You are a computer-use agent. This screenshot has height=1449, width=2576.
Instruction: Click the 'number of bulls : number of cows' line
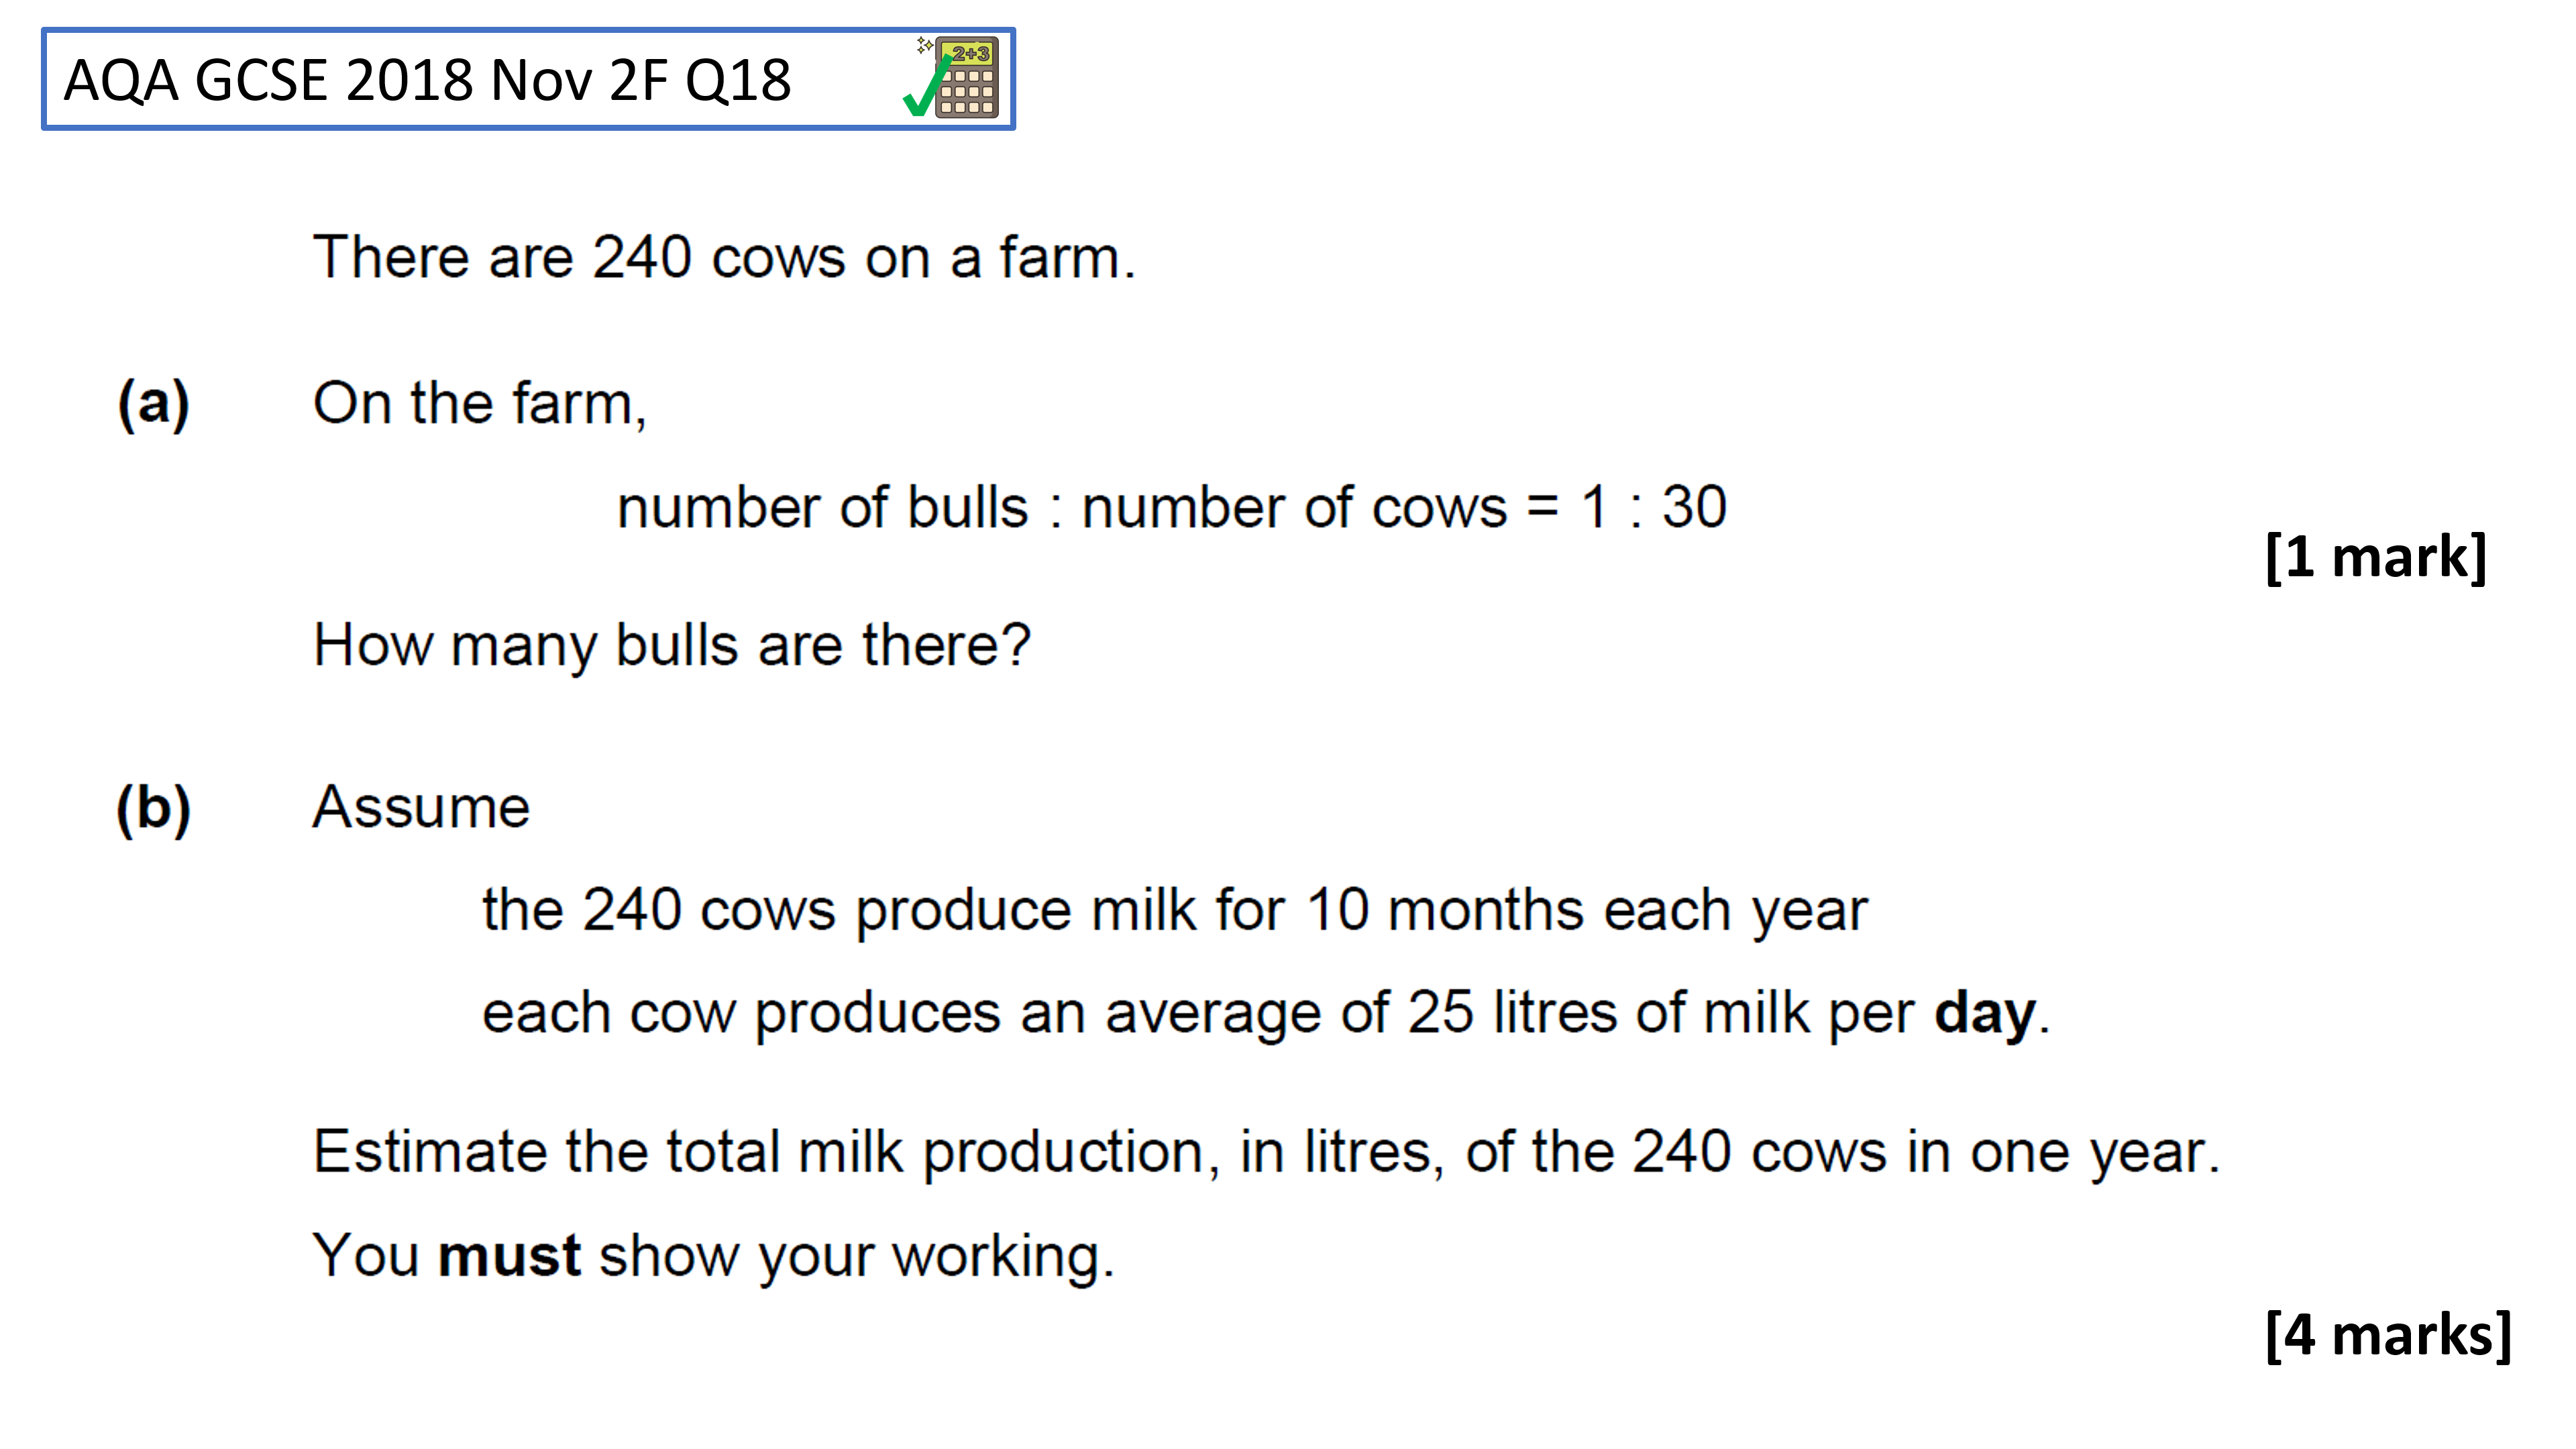1172,508
